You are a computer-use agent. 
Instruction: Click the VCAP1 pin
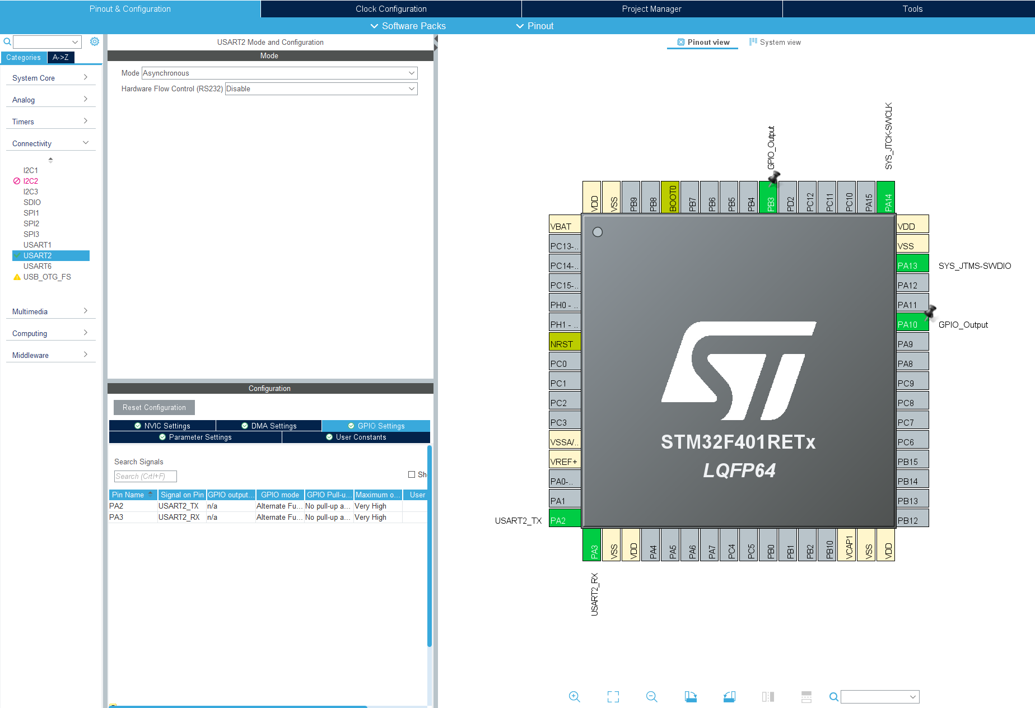(x=847, y=544)
